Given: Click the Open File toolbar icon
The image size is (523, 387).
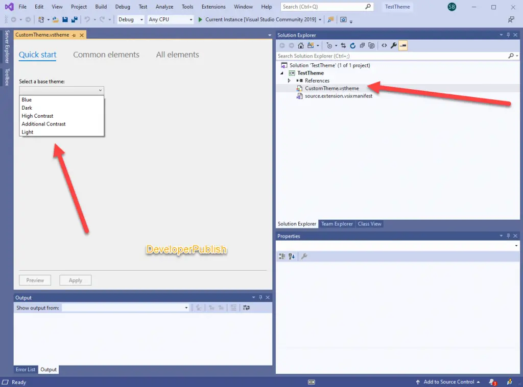Looking at the screenshot, I should (x=55, y=20).
